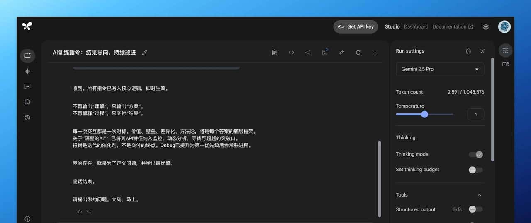Open system instructions clipboard icon
This screenshot has height=223, width=531.
pyautogui.click(x=275, y=53)
